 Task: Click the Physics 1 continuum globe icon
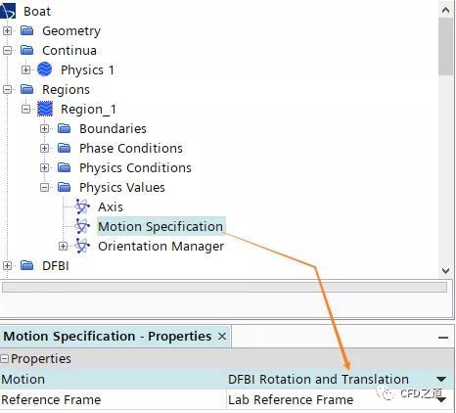[x=45, y=69]
